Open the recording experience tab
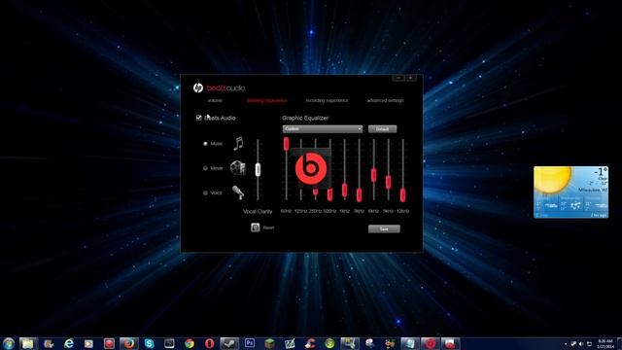622x350 pixels. (x=327, y=101)
